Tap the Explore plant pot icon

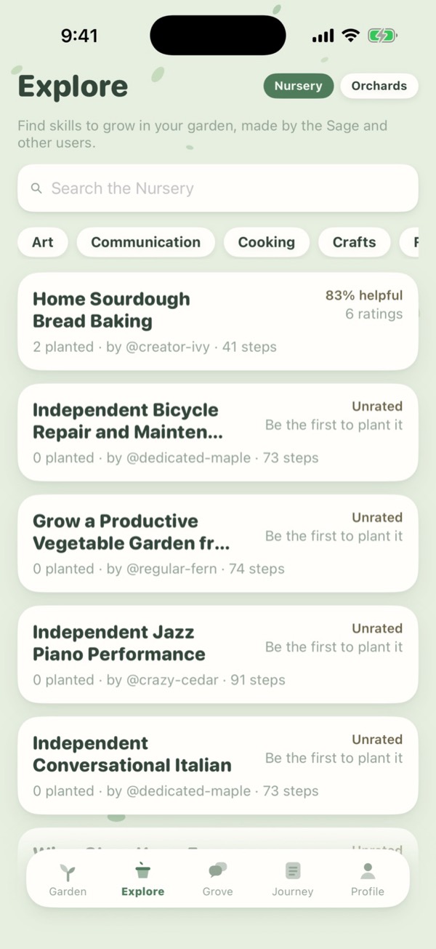(x=143, y=870)
